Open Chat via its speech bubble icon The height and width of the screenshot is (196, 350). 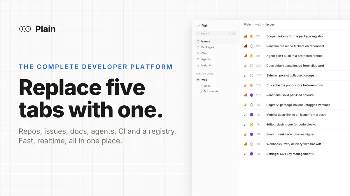pyautogui.click(x=198, y=53)
